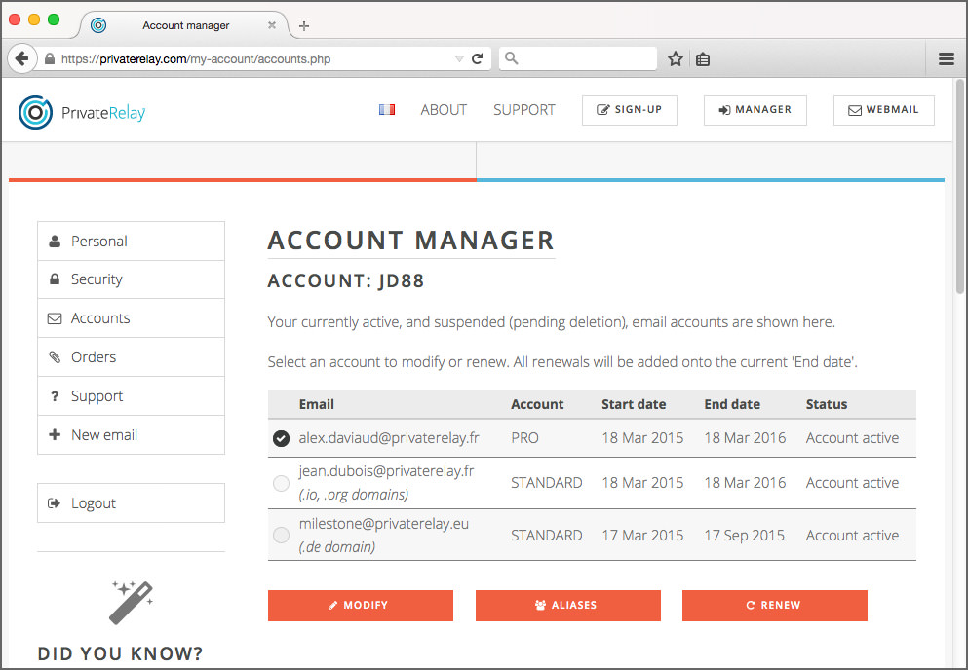This screenshot has width=968, height=670.
Task: Bookmark this page with the star icon
Action: pyautogui.click(x=676, y=59)
